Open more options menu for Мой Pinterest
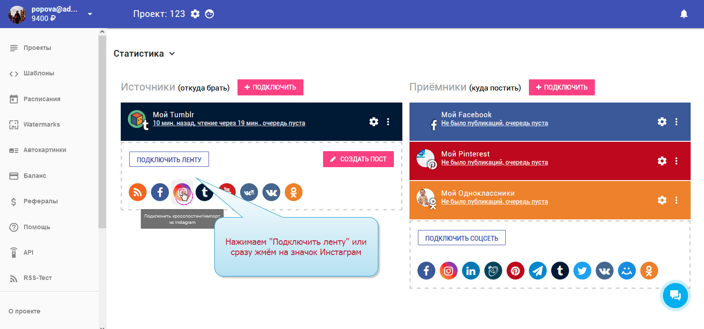The height and width of the screenshot is (329, 704). coord(676,161)
